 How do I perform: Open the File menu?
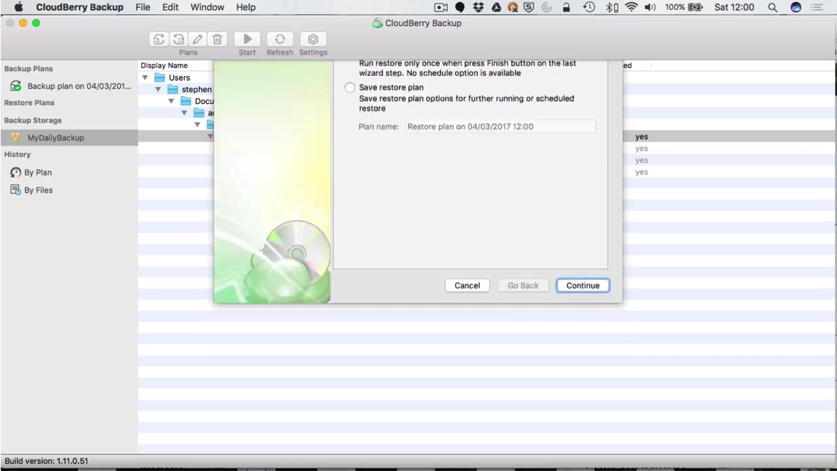click(x=143, y=7)
